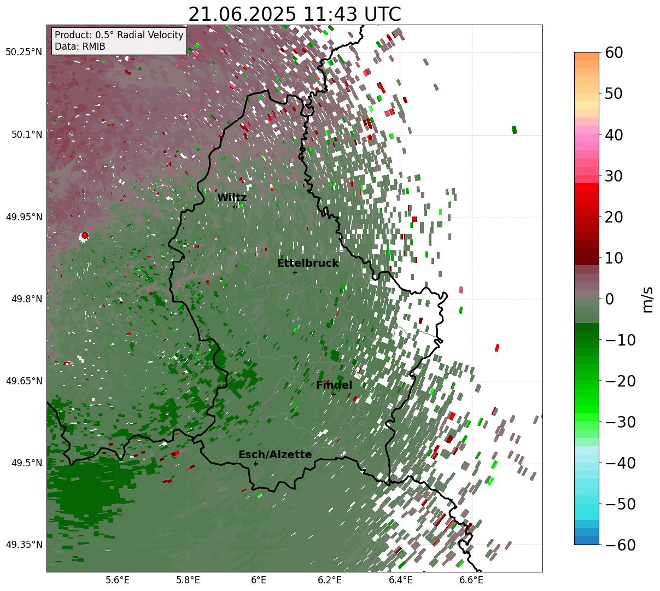Image resolution: width=660 pixels, height=591 pixels.
Task: Click the 6.2°E longitude tick label
Action: pos(330,581)
